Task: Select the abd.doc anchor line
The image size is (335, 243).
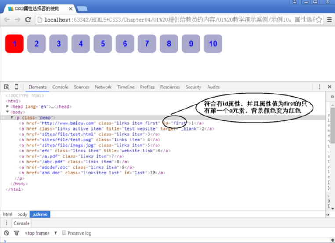Action: click(x=92, y=173)
